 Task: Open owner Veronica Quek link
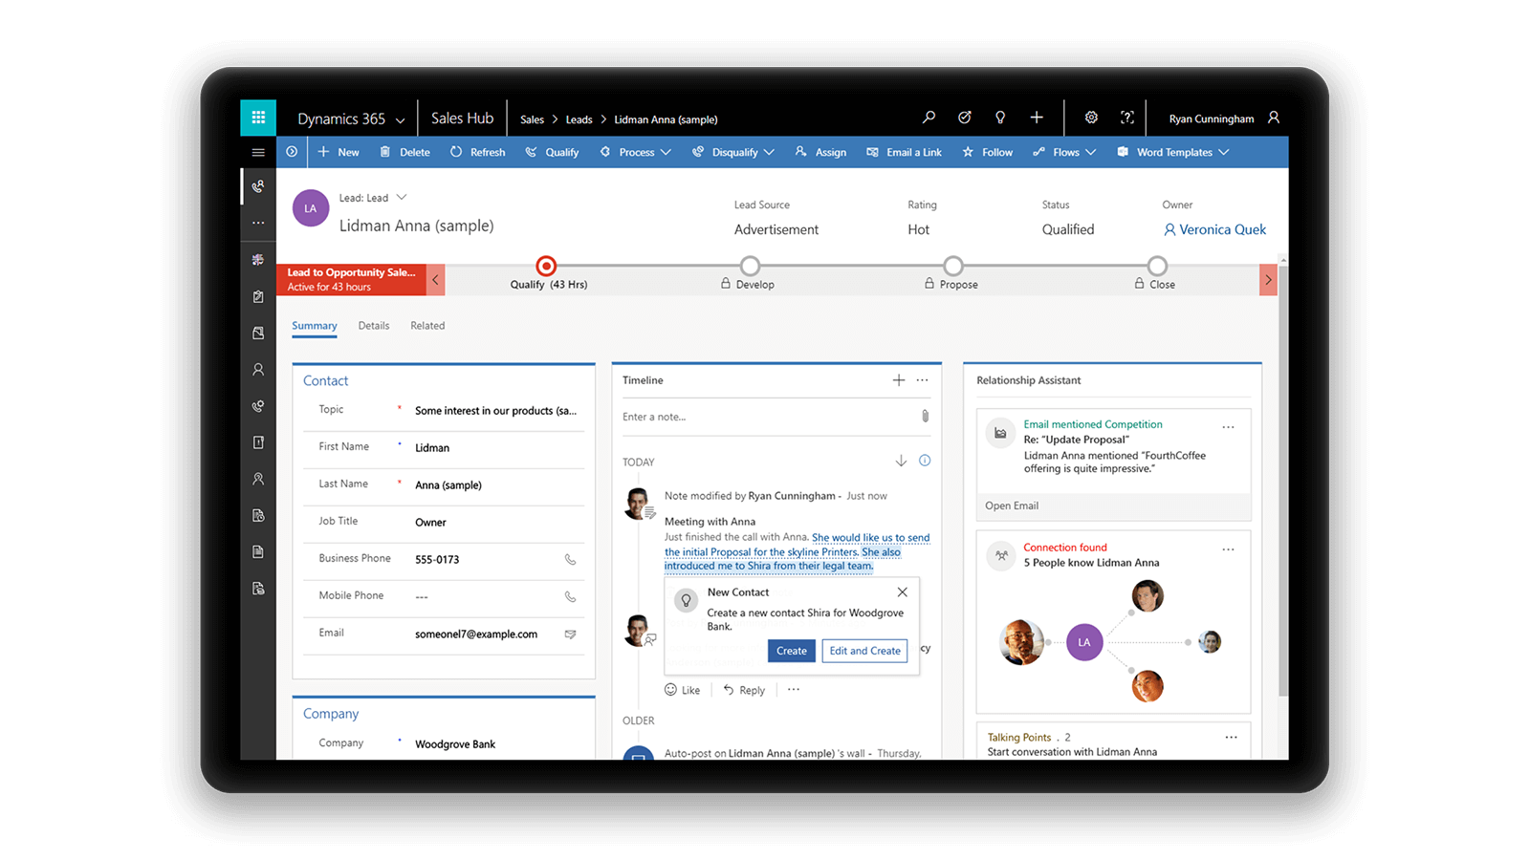(1214, 229)
